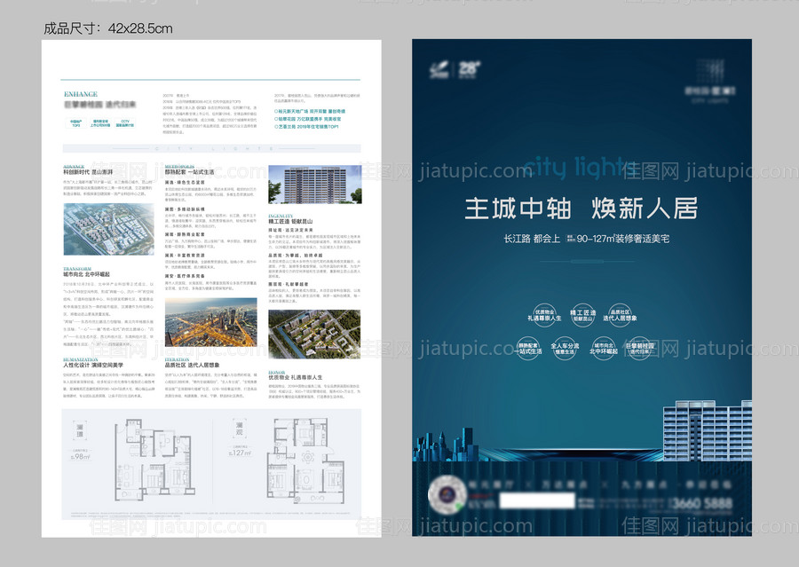Select the night cityscape highway photo

[210, 321]
